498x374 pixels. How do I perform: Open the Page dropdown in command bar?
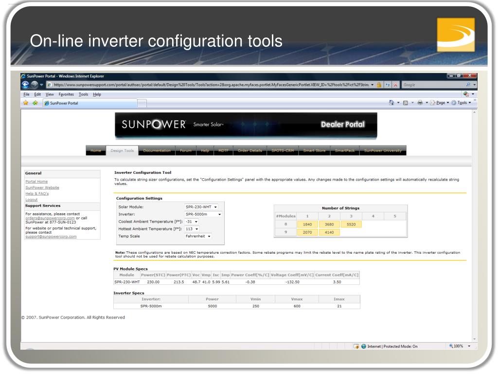pyautogui.click(x=440, y=103)
